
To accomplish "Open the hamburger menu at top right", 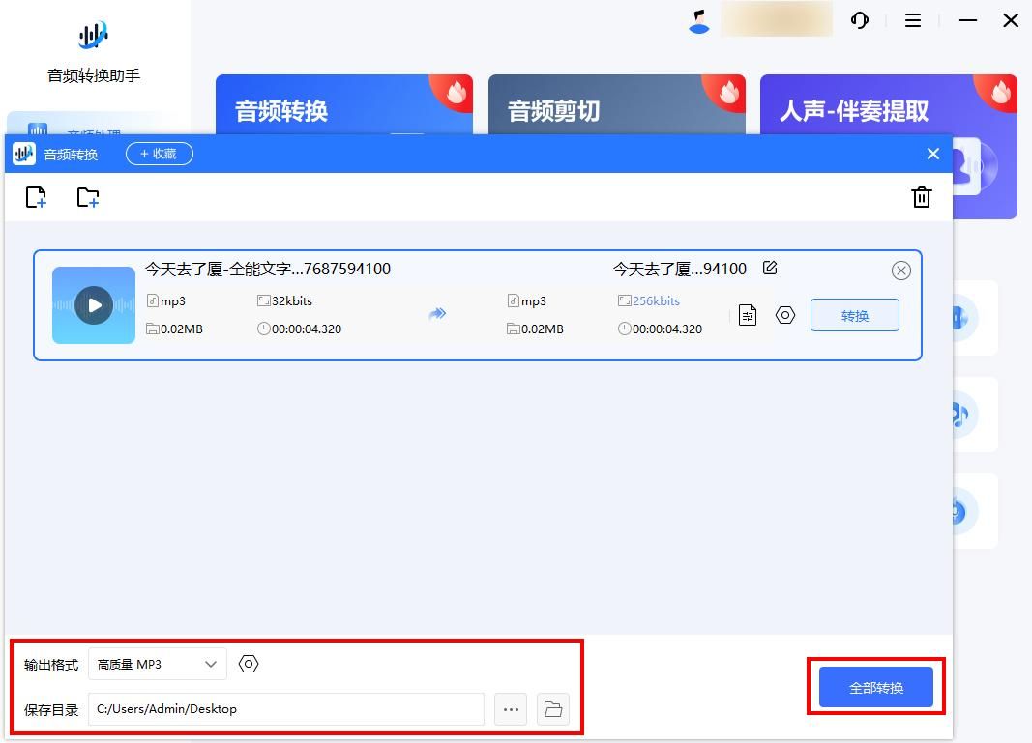I will 913,19.
